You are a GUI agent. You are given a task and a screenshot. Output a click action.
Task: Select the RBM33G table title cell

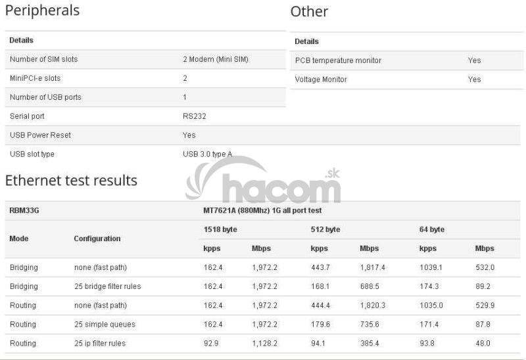pyautogui.click(x=24, y=211)
